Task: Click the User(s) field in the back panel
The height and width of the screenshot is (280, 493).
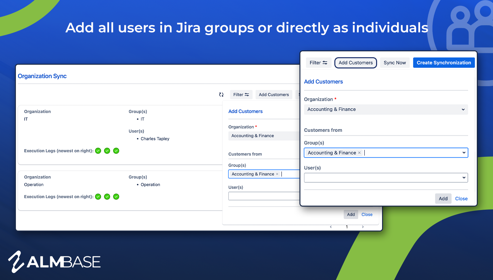Action: coord(264,196)
